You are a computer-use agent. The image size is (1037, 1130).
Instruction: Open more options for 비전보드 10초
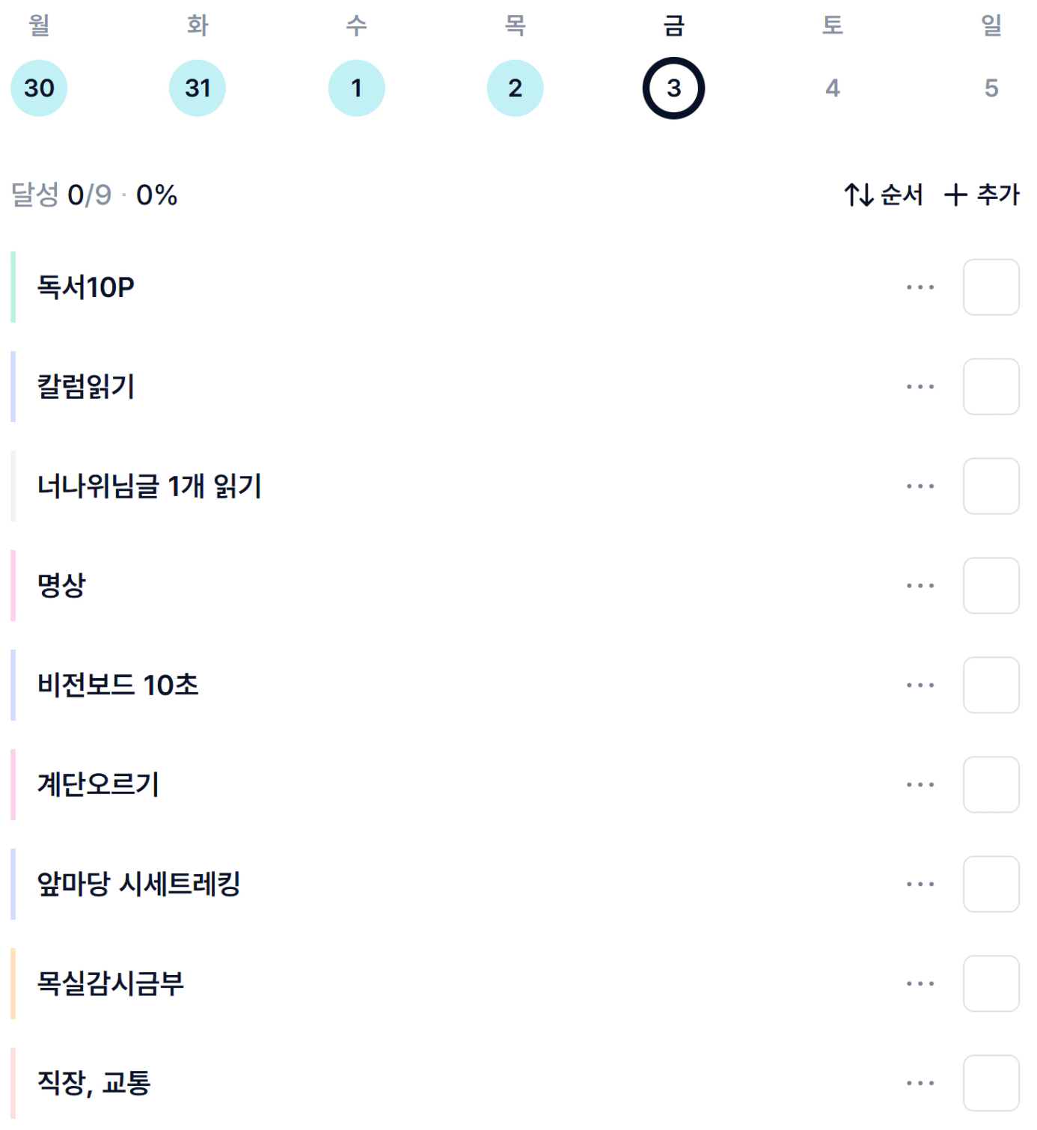920,685
